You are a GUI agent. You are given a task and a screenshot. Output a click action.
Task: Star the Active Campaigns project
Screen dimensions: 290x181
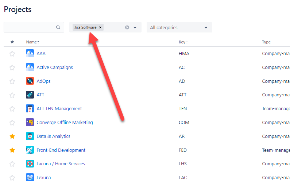click(x=12, y=68)
